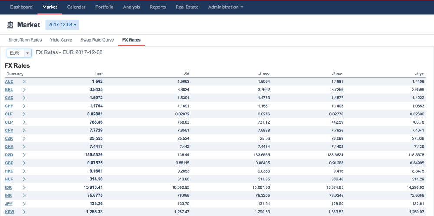Open the DKK currency link
The image size is (434, 216).
(x=9, y=147)
